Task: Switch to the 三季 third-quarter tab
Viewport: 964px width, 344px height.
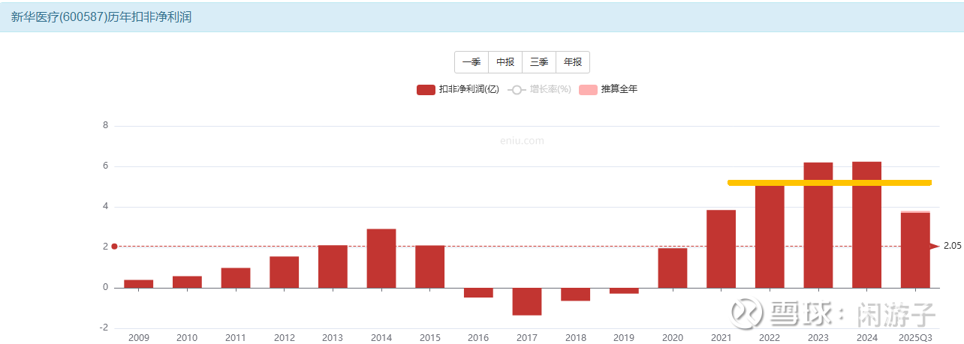Action: [539, 62]
